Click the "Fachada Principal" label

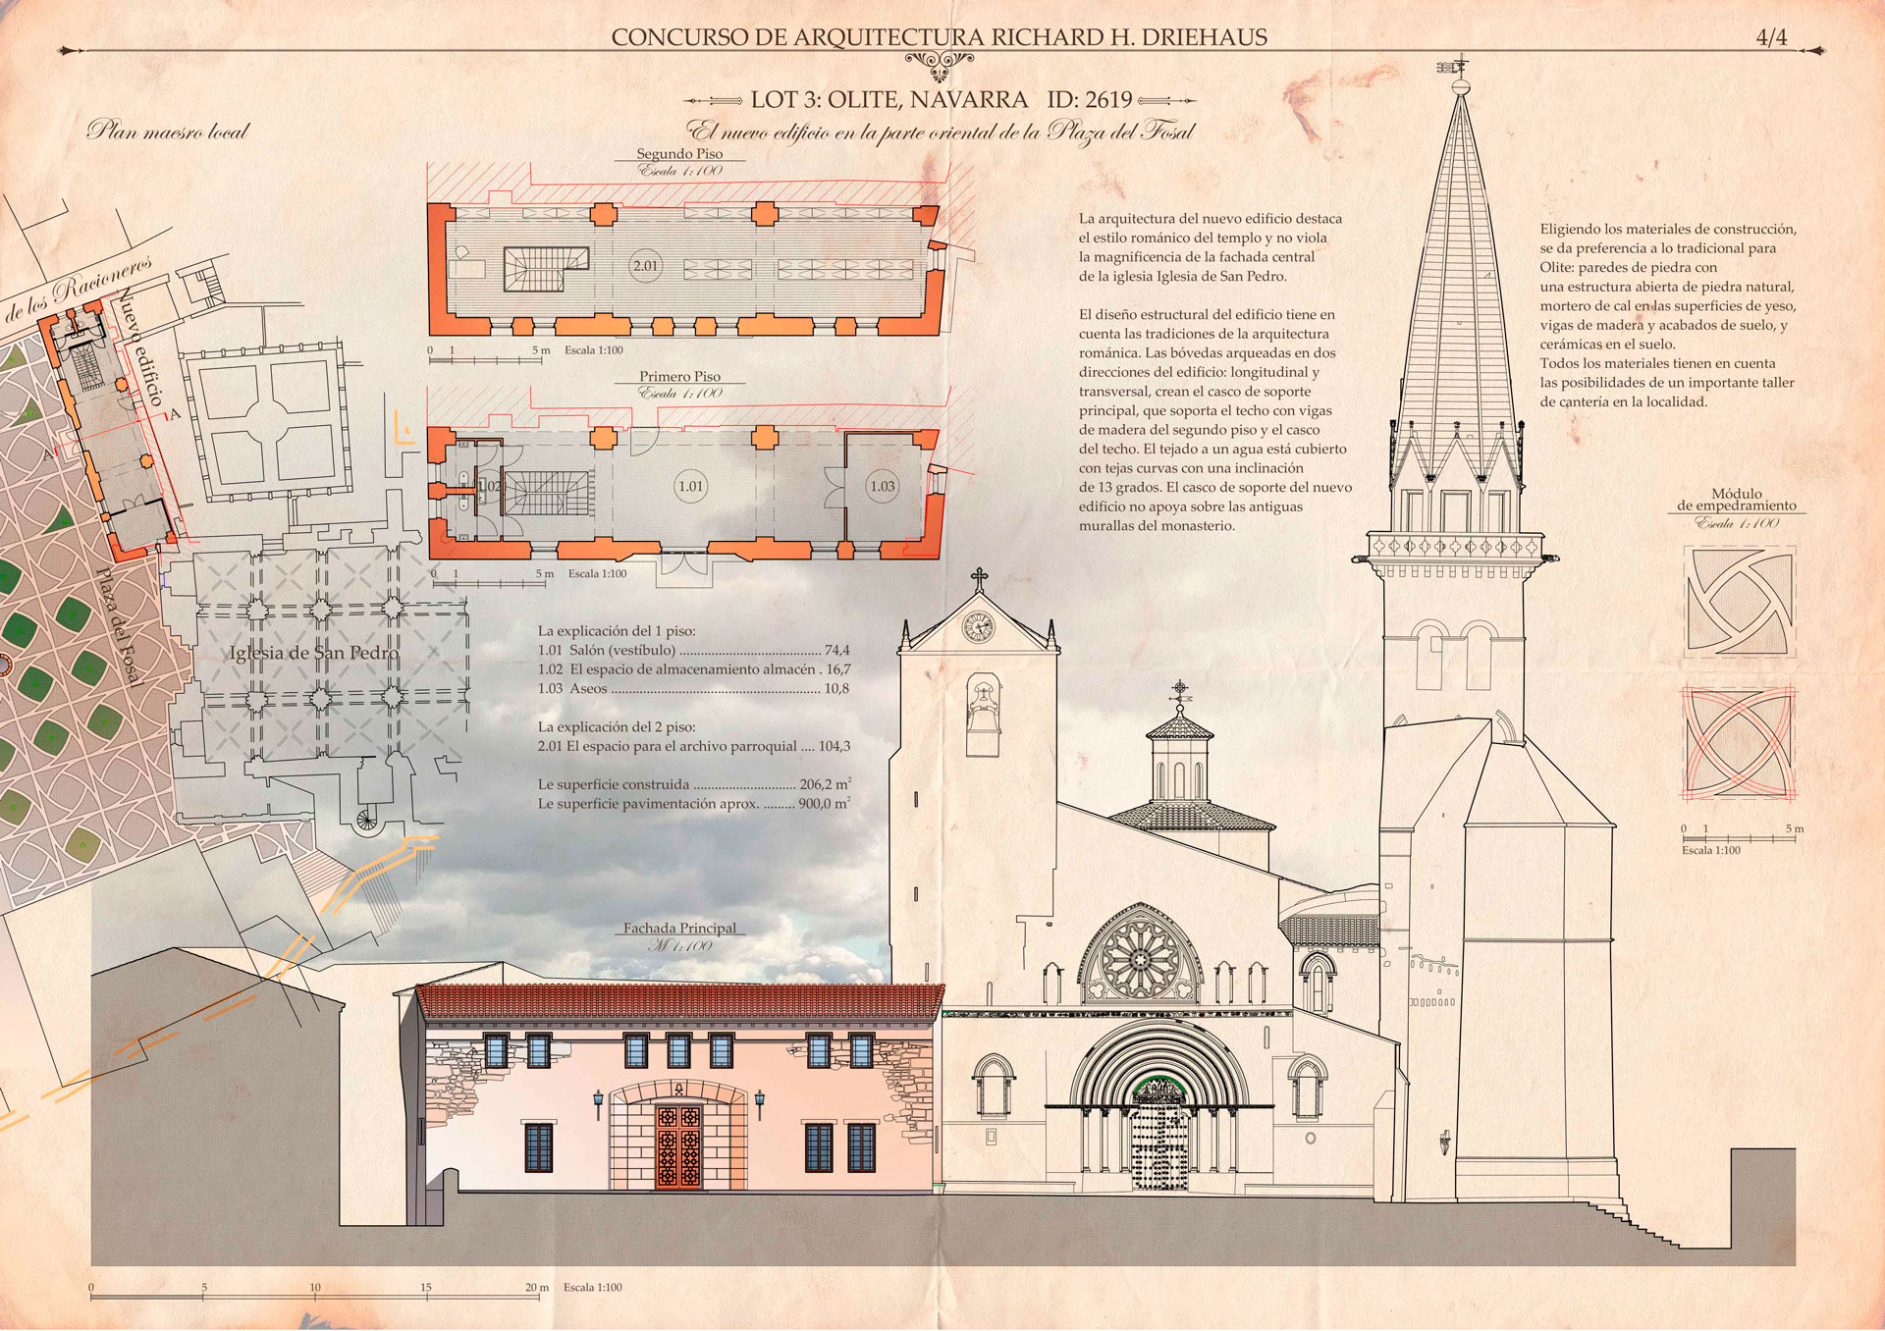coord(679,928)
